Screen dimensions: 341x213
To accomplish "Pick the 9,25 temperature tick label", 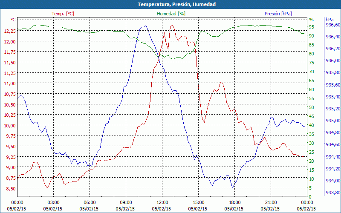I will point(11,157).
